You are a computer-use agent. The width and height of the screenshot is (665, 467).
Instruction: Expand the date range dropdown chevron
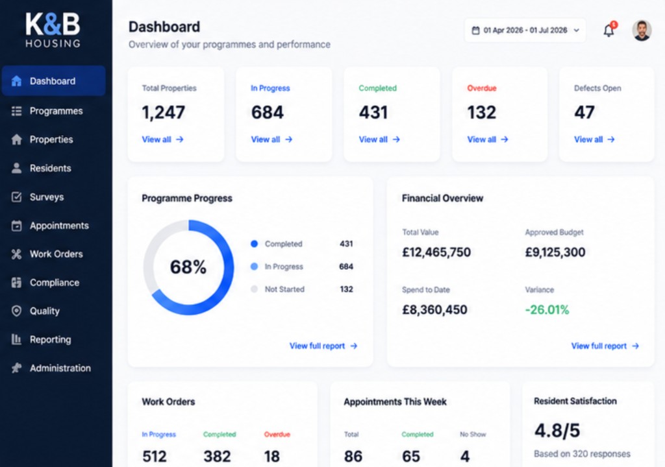[577, 30]
